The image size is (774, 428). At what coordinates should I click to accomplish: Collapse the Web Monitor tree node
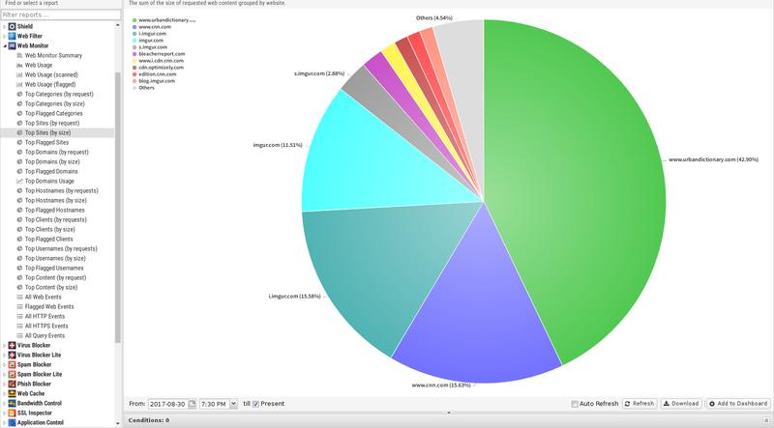click(x=4, y=45)
